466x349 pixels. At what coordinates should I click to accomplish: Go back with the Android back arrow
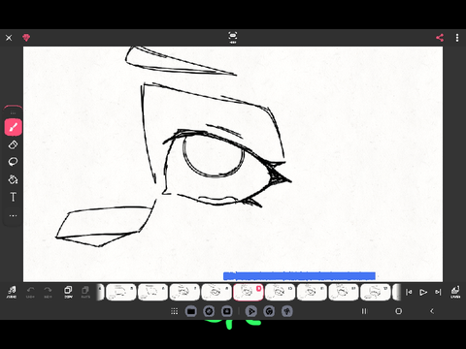[x=432, y=311]
